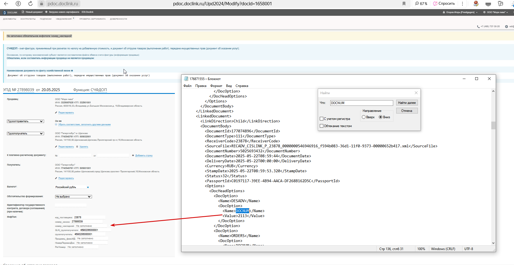Image resolution: width=514 pixels, height=265 pixels.
Task: Click Windows (CRLF) in Notepad status bar
Action: click(x=443, y=249)
